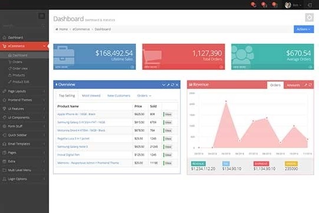The height and width of the screenshot is (213, 319).
Task: Click View button in Samsung Galaxy S row
Action: [x=168, y=122]
